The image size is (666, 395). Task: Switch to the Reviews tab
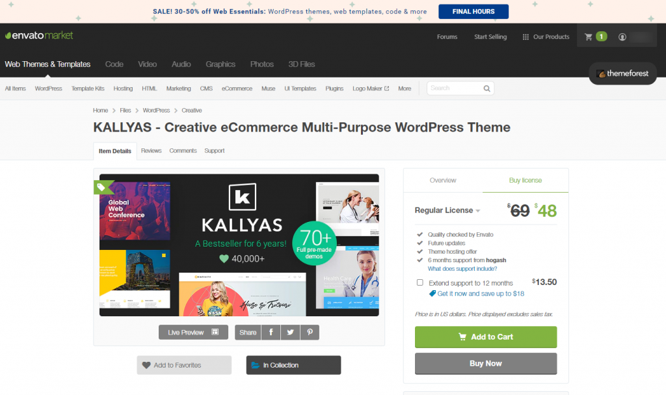point(151,150)
